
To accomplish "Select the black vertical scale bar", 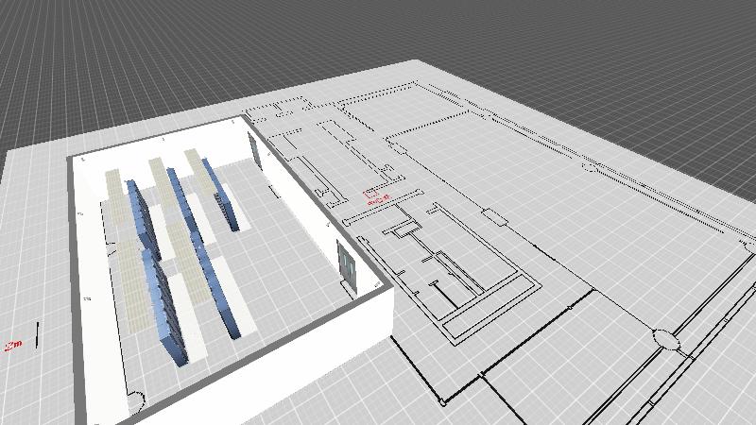I will coord(36,332).
